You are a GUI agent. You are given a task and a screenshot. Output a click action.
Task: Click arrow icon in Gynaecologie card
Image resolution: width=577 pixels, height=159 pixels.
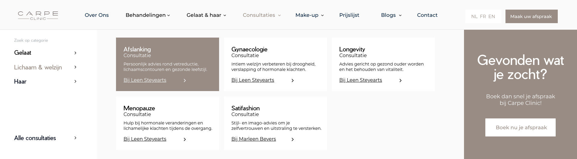[293, 81]
